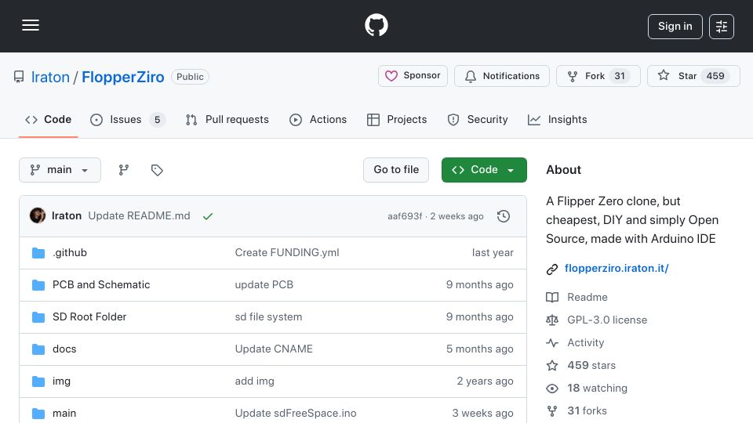Viewport: 753px width, 423px height.
Task: Click the Sign in button
Action: pos(675,27)
